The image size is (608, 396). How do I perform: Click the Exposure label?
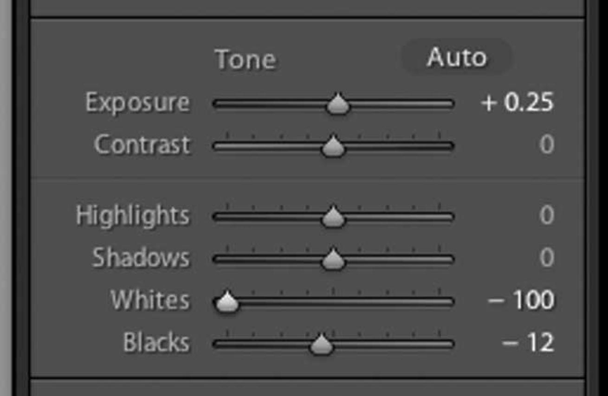pyautogui.click(x=137, y=102)
